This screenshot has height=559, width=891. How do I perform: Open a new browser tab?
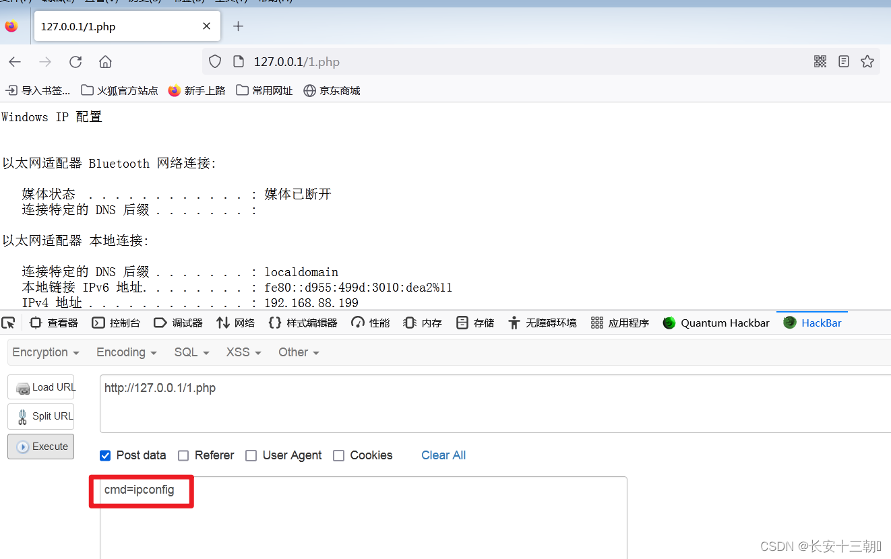coord(238,26)
